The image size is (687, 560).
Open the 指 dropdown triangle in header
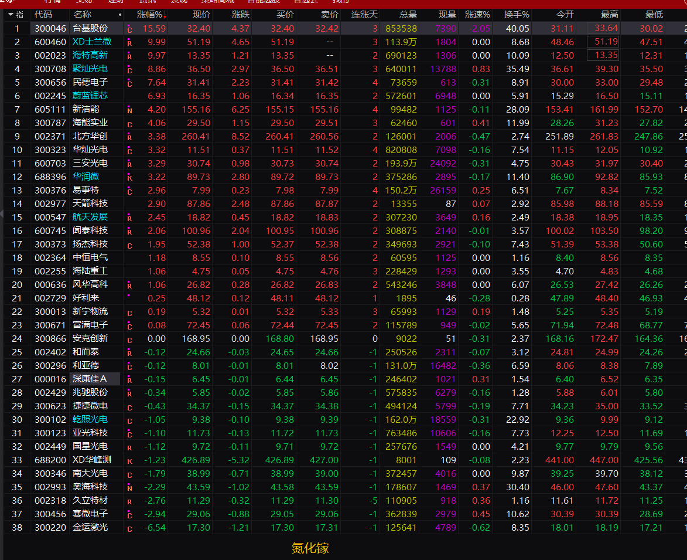[x=11, y=15]
